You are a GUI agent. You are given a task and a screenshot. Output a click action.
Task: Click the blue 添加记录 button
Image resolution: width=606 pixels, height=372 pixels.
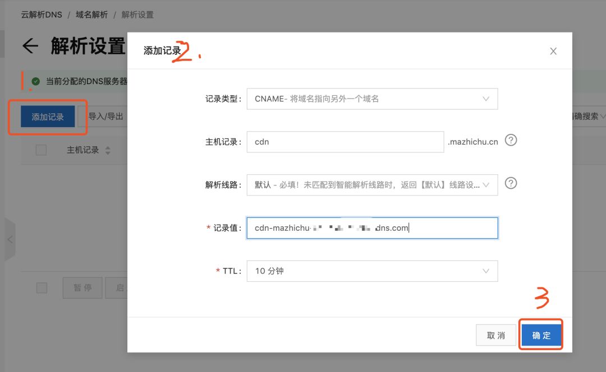(48, 117)
